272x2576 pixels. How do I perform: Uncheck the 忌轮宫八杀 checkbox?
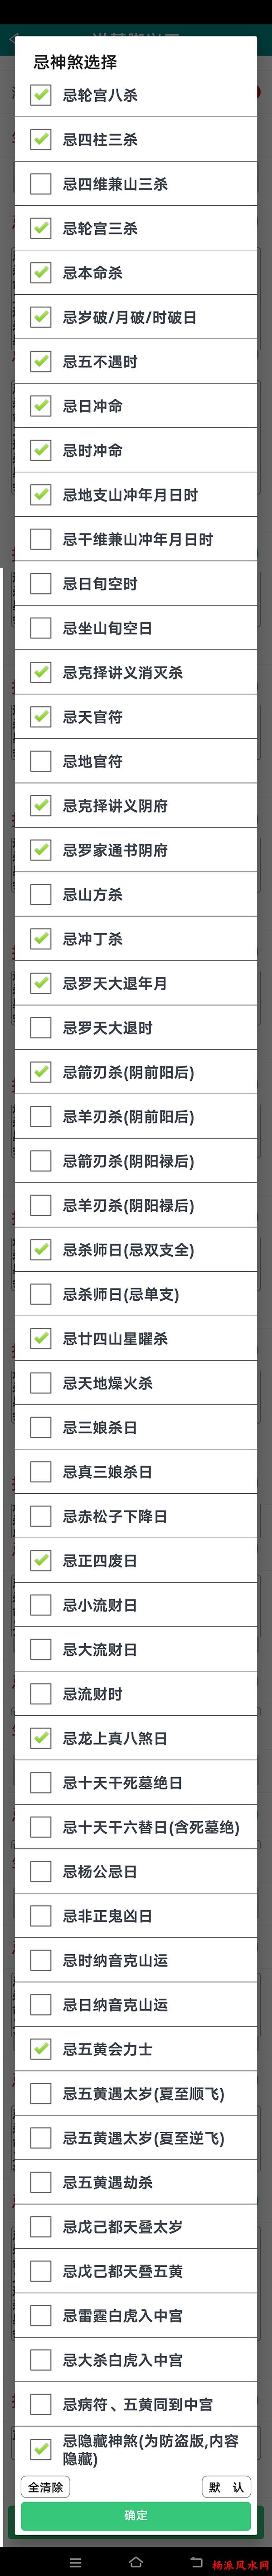point(41,95)
